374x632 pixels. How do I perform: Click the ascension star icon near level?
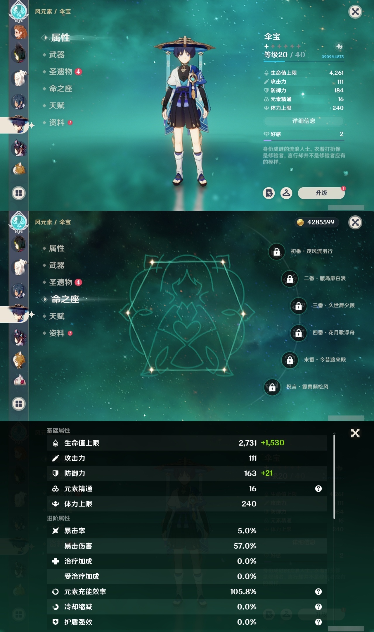pyautogui.click(x=339, y=46)
